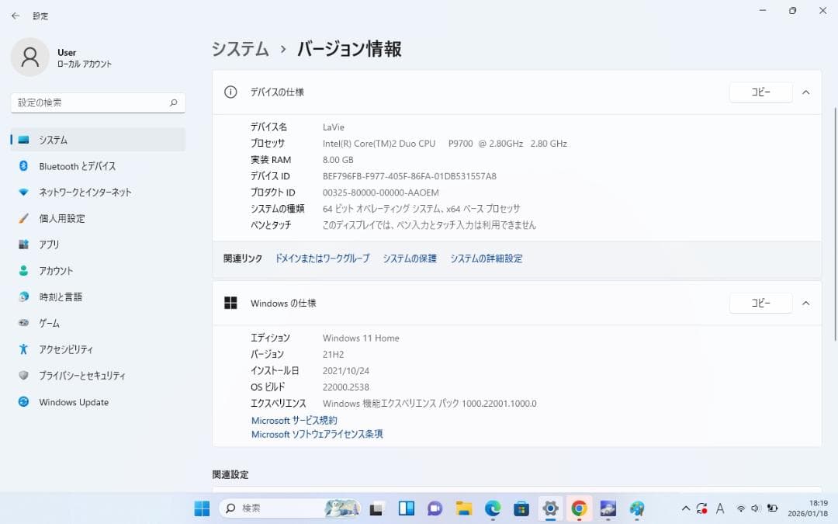838x524 pixels.
Task: Open プライバシーとセキュリティ settings
Action: pos(85,375)
